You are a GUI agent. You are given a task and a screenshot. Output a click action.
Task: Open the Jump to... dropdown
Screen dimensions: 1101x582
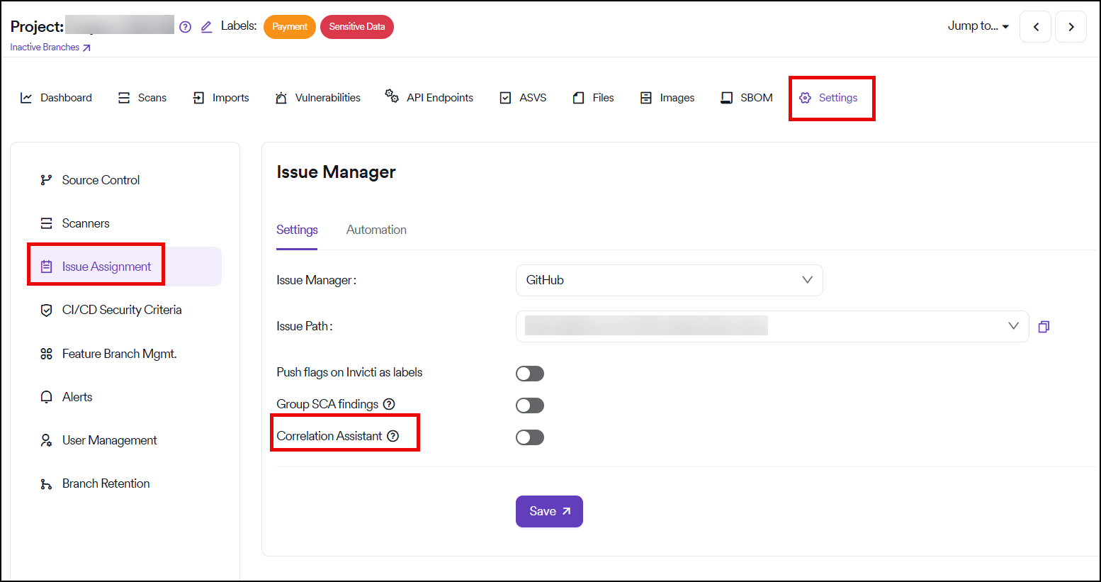click(978, 26)
